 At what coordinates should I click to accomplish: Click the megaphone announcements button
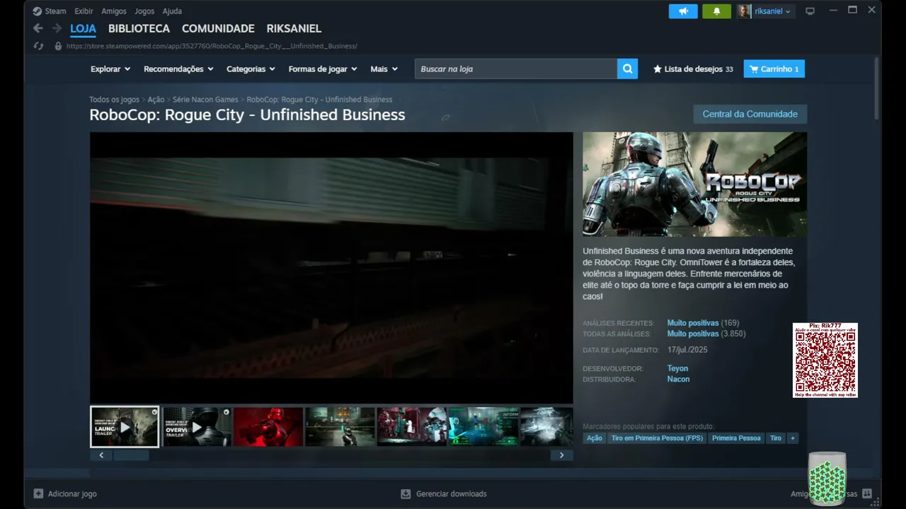tap(683, 11)
